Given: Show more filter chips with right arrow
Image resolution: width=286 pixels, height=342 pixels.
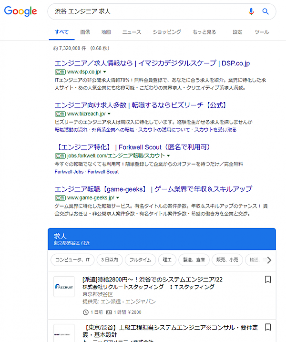Looking at the screenshot, I should click(x=269, y=260).
